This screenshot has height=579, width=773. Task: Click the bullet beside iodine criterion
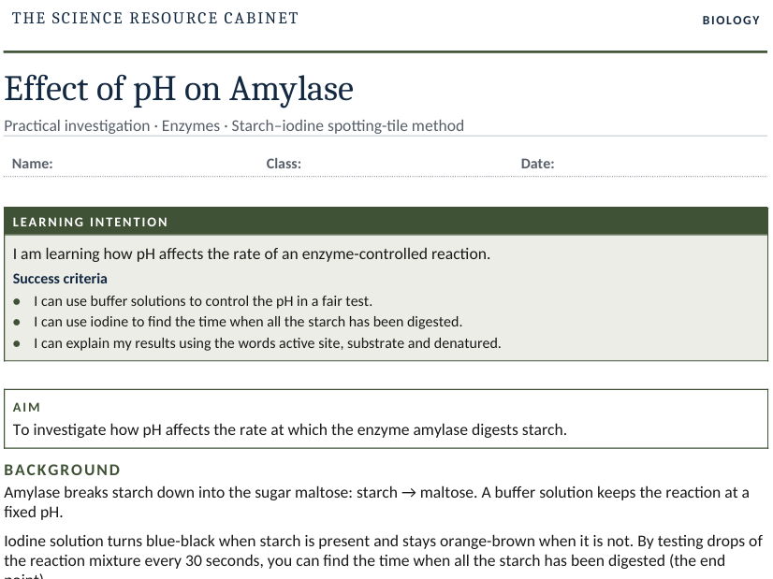17,323
